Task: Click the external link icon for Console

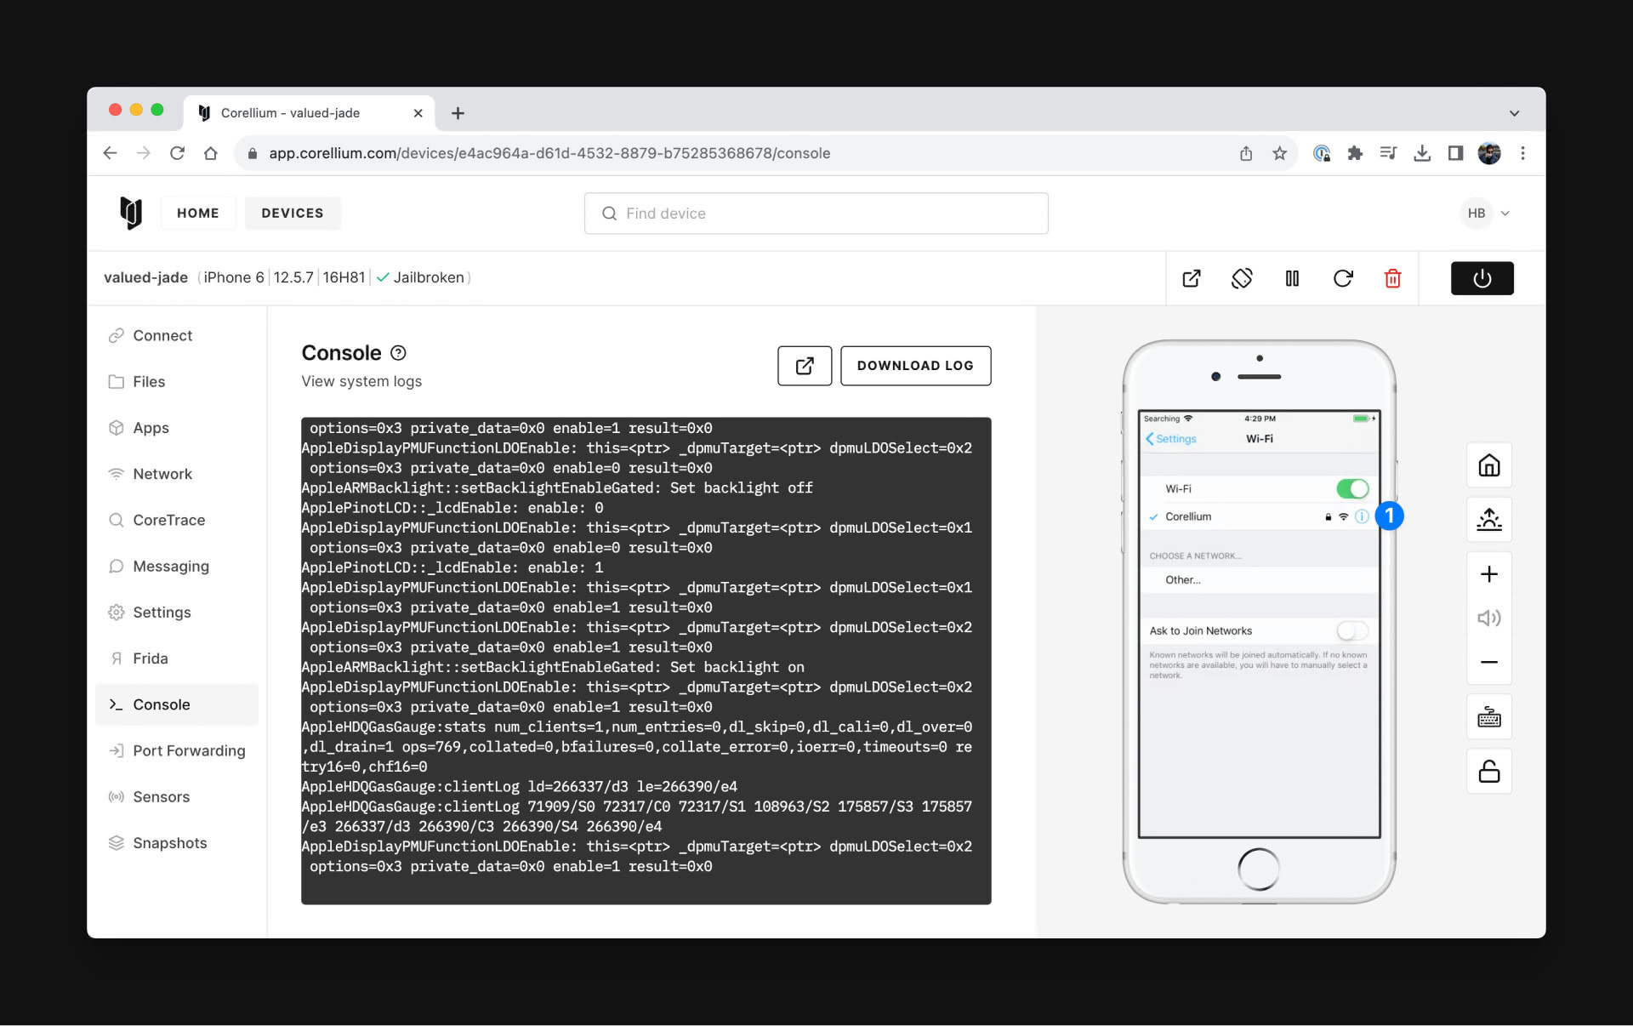Action: pos(802,365)
